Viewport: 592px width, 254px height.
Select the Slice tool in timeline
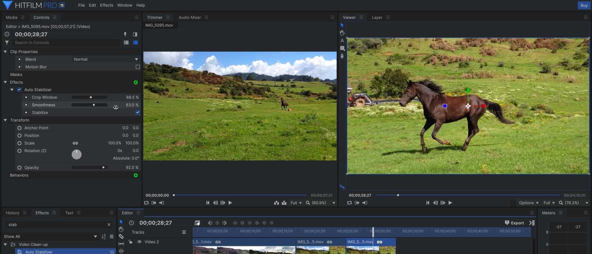point(121,236)
